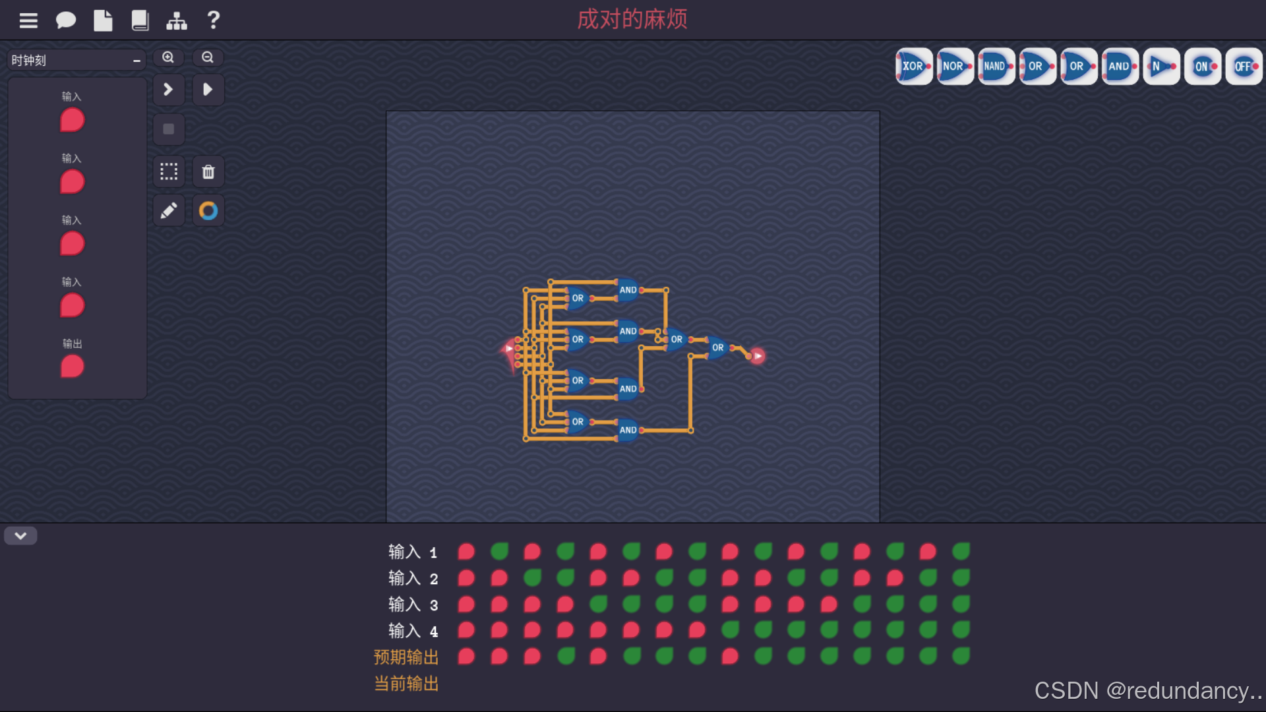
Task: Pick the NAND gate from palette
Action: pyautogui.click(x=996, y=67)
